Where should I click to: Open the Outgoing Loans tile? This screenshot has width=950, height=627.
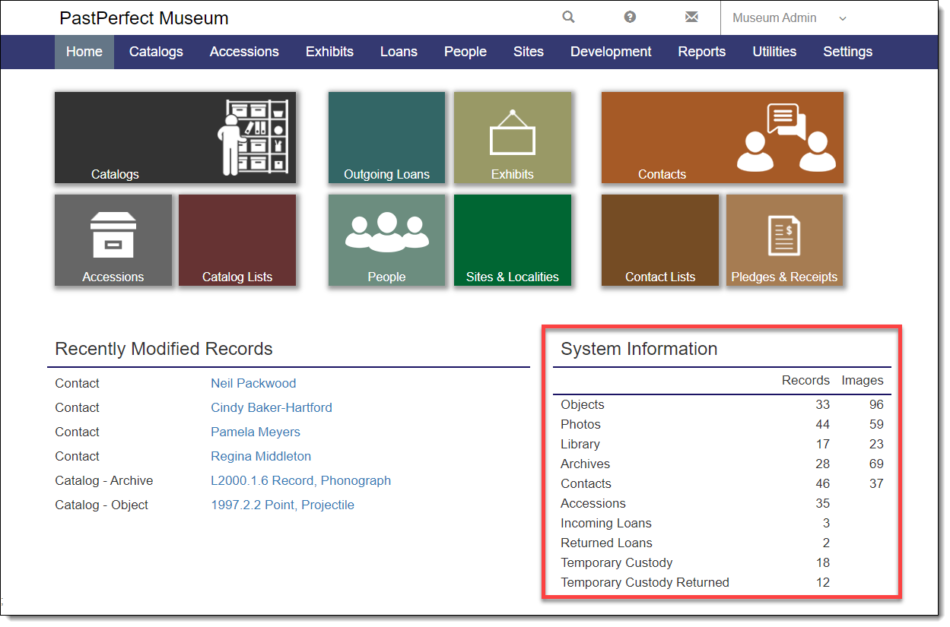[386, 138]
